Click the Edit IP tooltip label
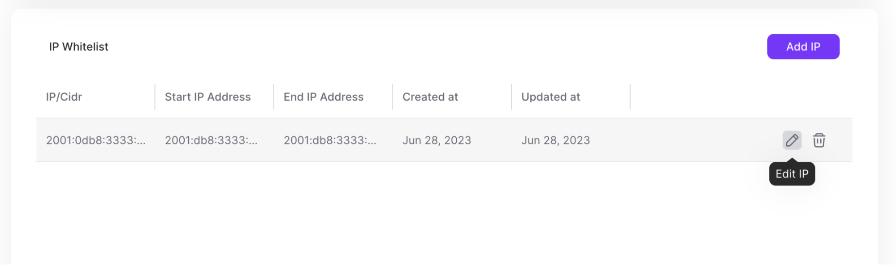 792,174
